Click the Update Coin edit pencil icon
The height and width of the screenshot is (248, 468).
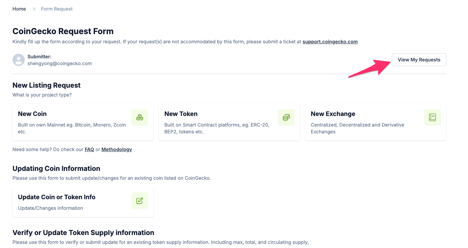point(140,201)
